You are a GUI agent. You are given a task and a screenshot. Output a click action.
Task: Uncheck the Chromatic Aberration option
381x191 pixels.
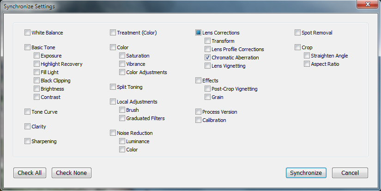(x=207, y=58)
